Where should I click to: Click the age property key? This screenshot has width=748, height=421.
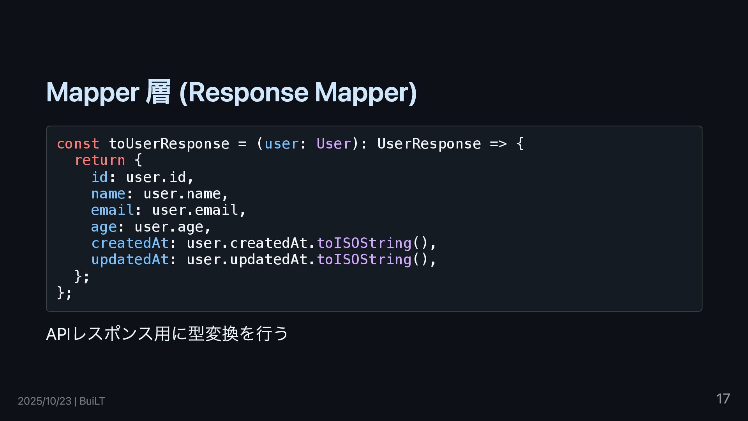point(104,227)
